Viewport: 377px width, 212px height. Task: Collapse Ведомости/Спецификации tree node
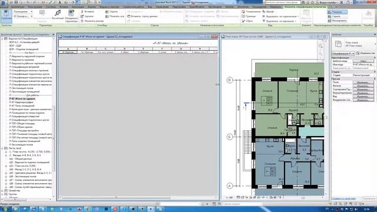pyautogui.click(x=2, y=38)
